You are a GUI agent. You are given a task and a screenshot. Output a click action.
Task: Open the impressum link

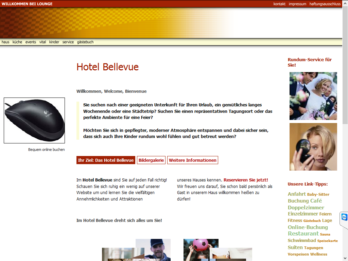tap(297, 4)
